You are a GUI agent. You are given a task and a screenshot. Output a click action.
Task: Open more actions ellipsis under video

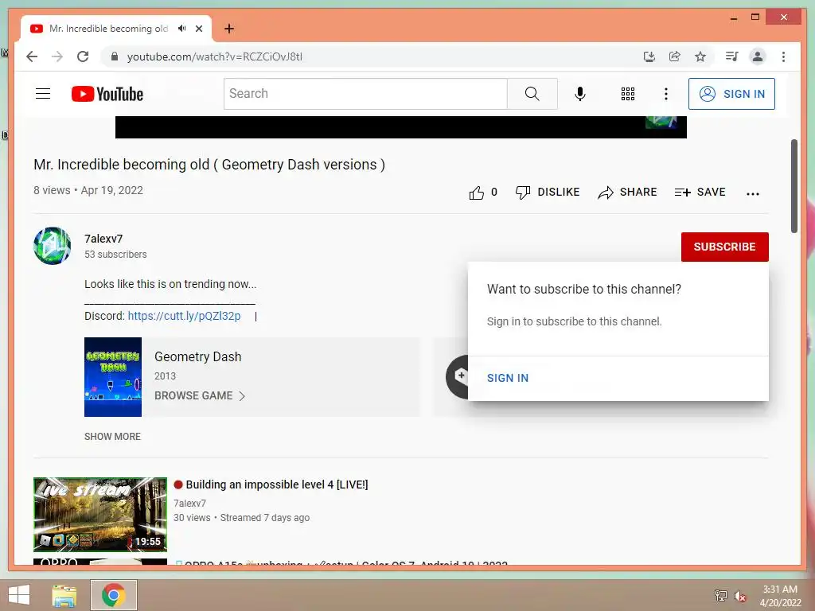pos(752,194)
